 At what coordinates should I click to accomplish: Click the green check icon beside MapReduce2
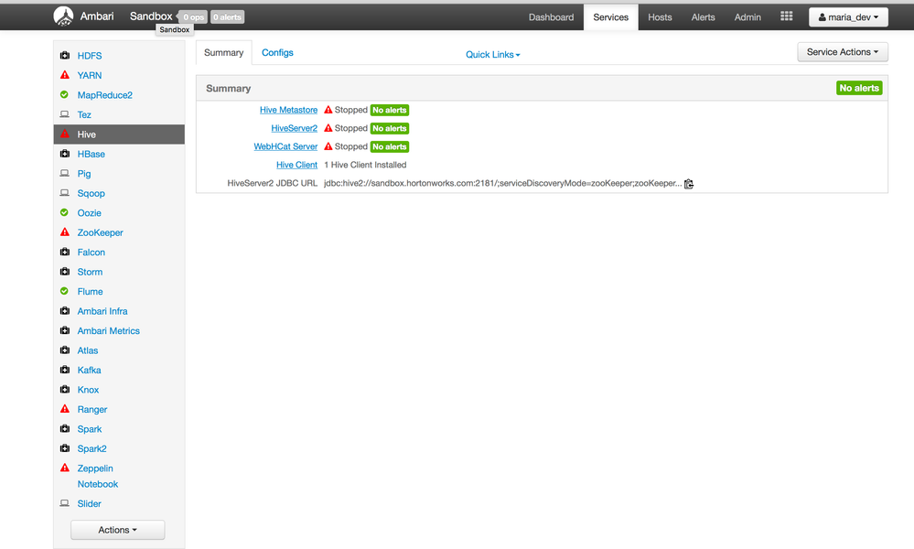[x=64, y=94]
